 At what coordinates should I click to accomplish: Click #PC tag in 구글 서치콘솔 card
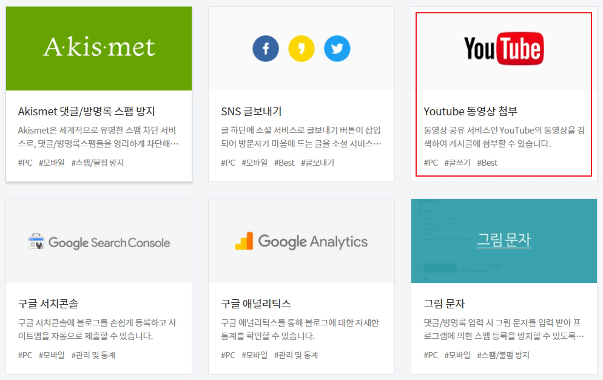coord(25,355)
